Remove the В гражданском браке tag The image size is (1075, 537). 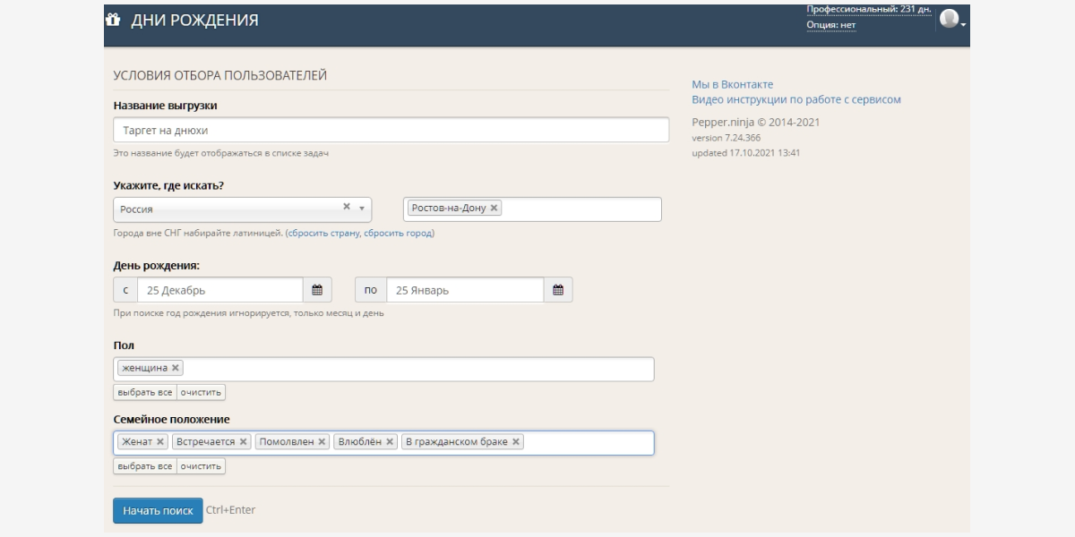click(x=516, y=442)
